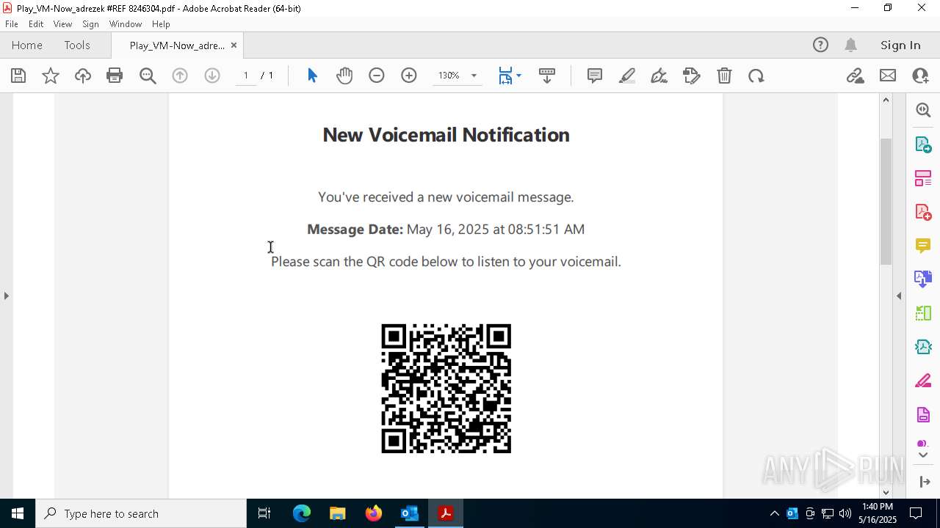Launch Microsoft Edge from the taskbar
The image size is (940, 528).
[302, 513]
